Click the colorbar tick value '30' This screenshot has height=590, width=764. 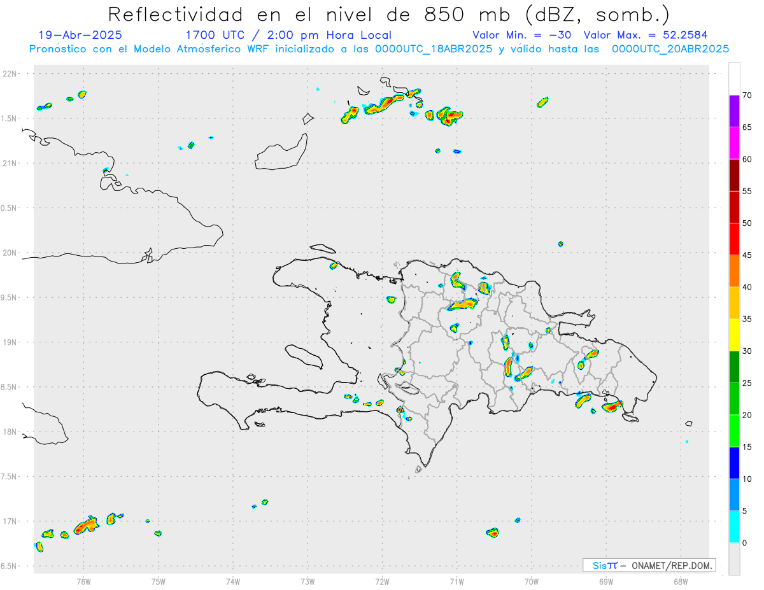747,351
